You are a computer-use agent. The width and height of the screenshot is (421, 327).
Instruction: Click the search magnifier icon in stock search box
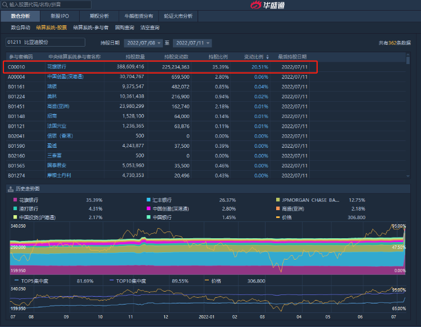click(x=5, y=4)
